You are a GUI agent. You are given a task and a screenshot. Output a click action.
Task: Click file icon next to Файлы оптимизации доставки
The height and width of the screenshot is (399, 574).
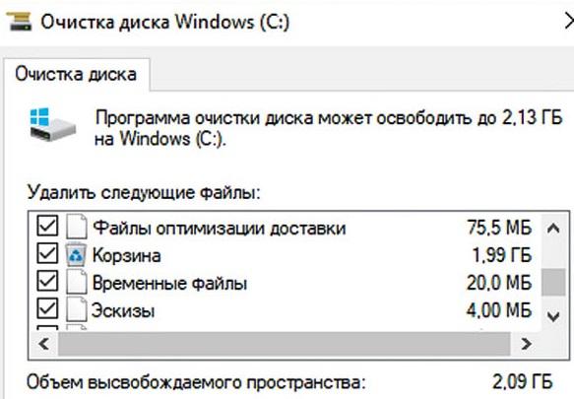[x=77, y=227]
